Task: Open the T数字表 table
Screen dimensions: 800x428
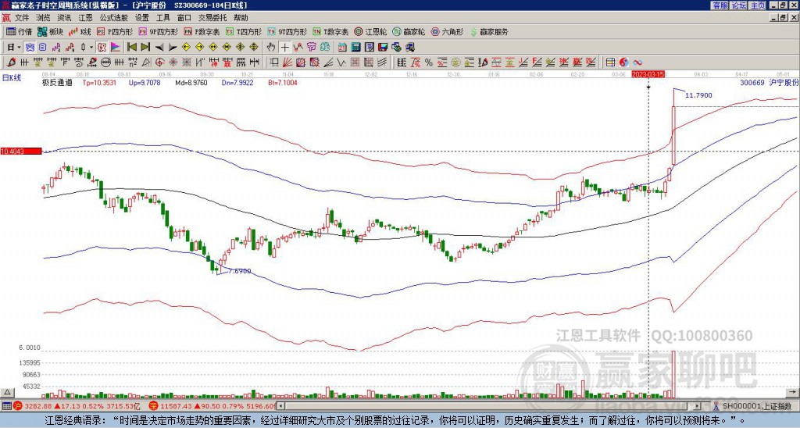Action: tap(331, 31)
